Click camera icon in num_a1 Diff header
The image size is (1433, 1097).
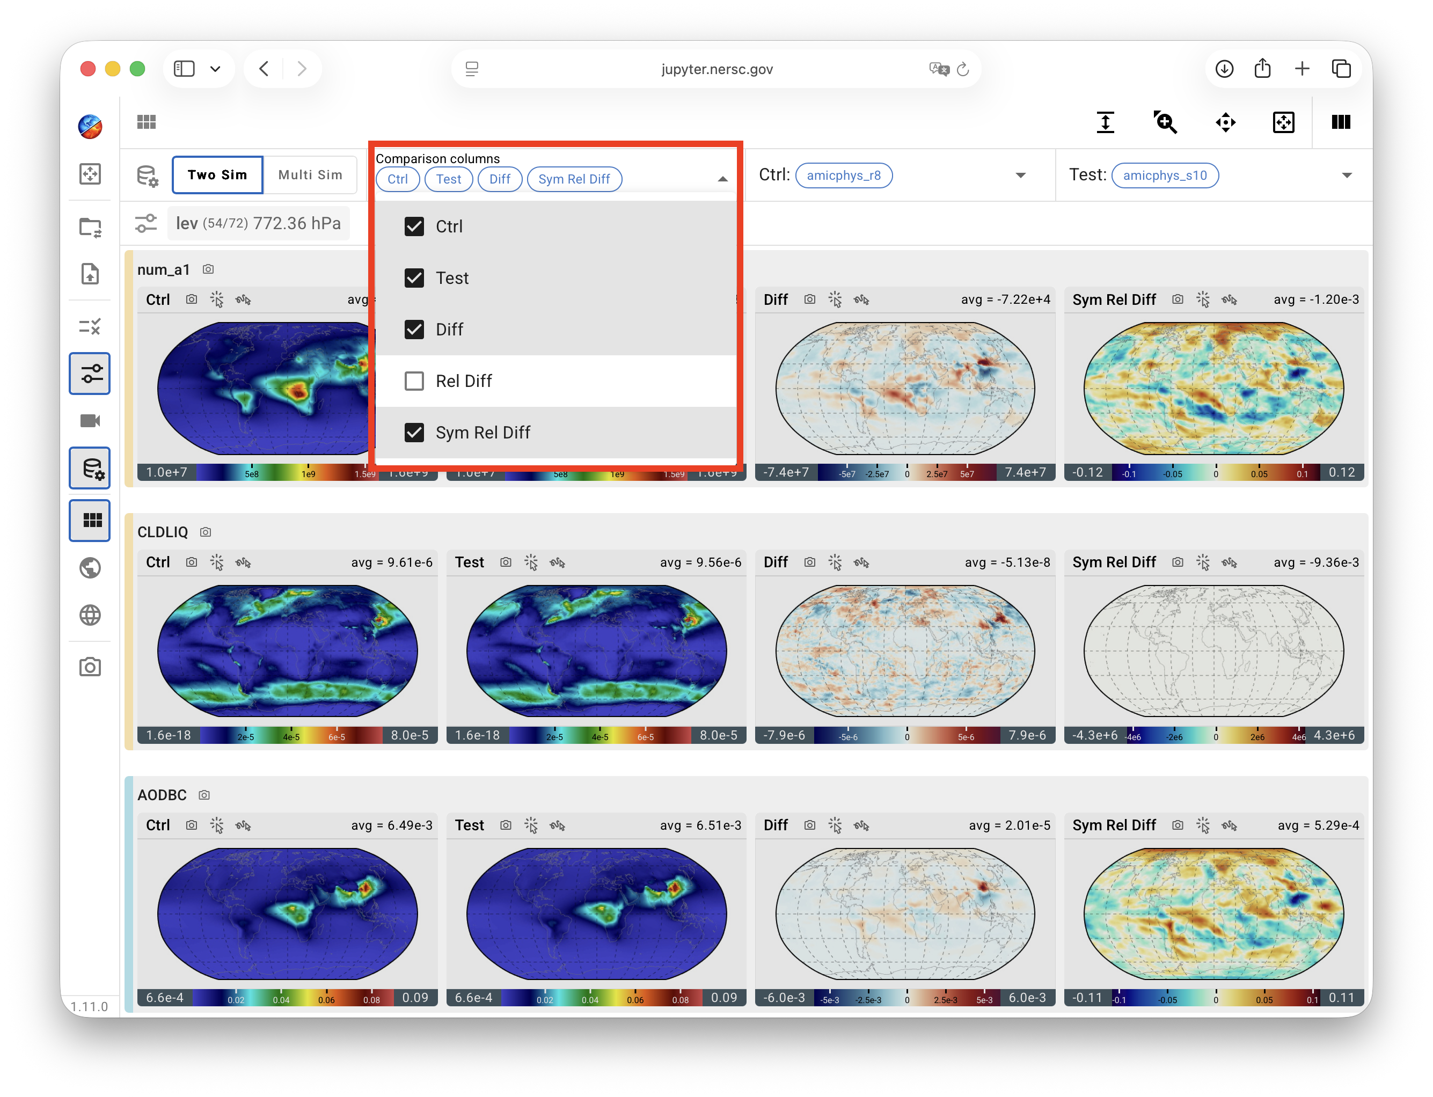[x=809, y=299]
